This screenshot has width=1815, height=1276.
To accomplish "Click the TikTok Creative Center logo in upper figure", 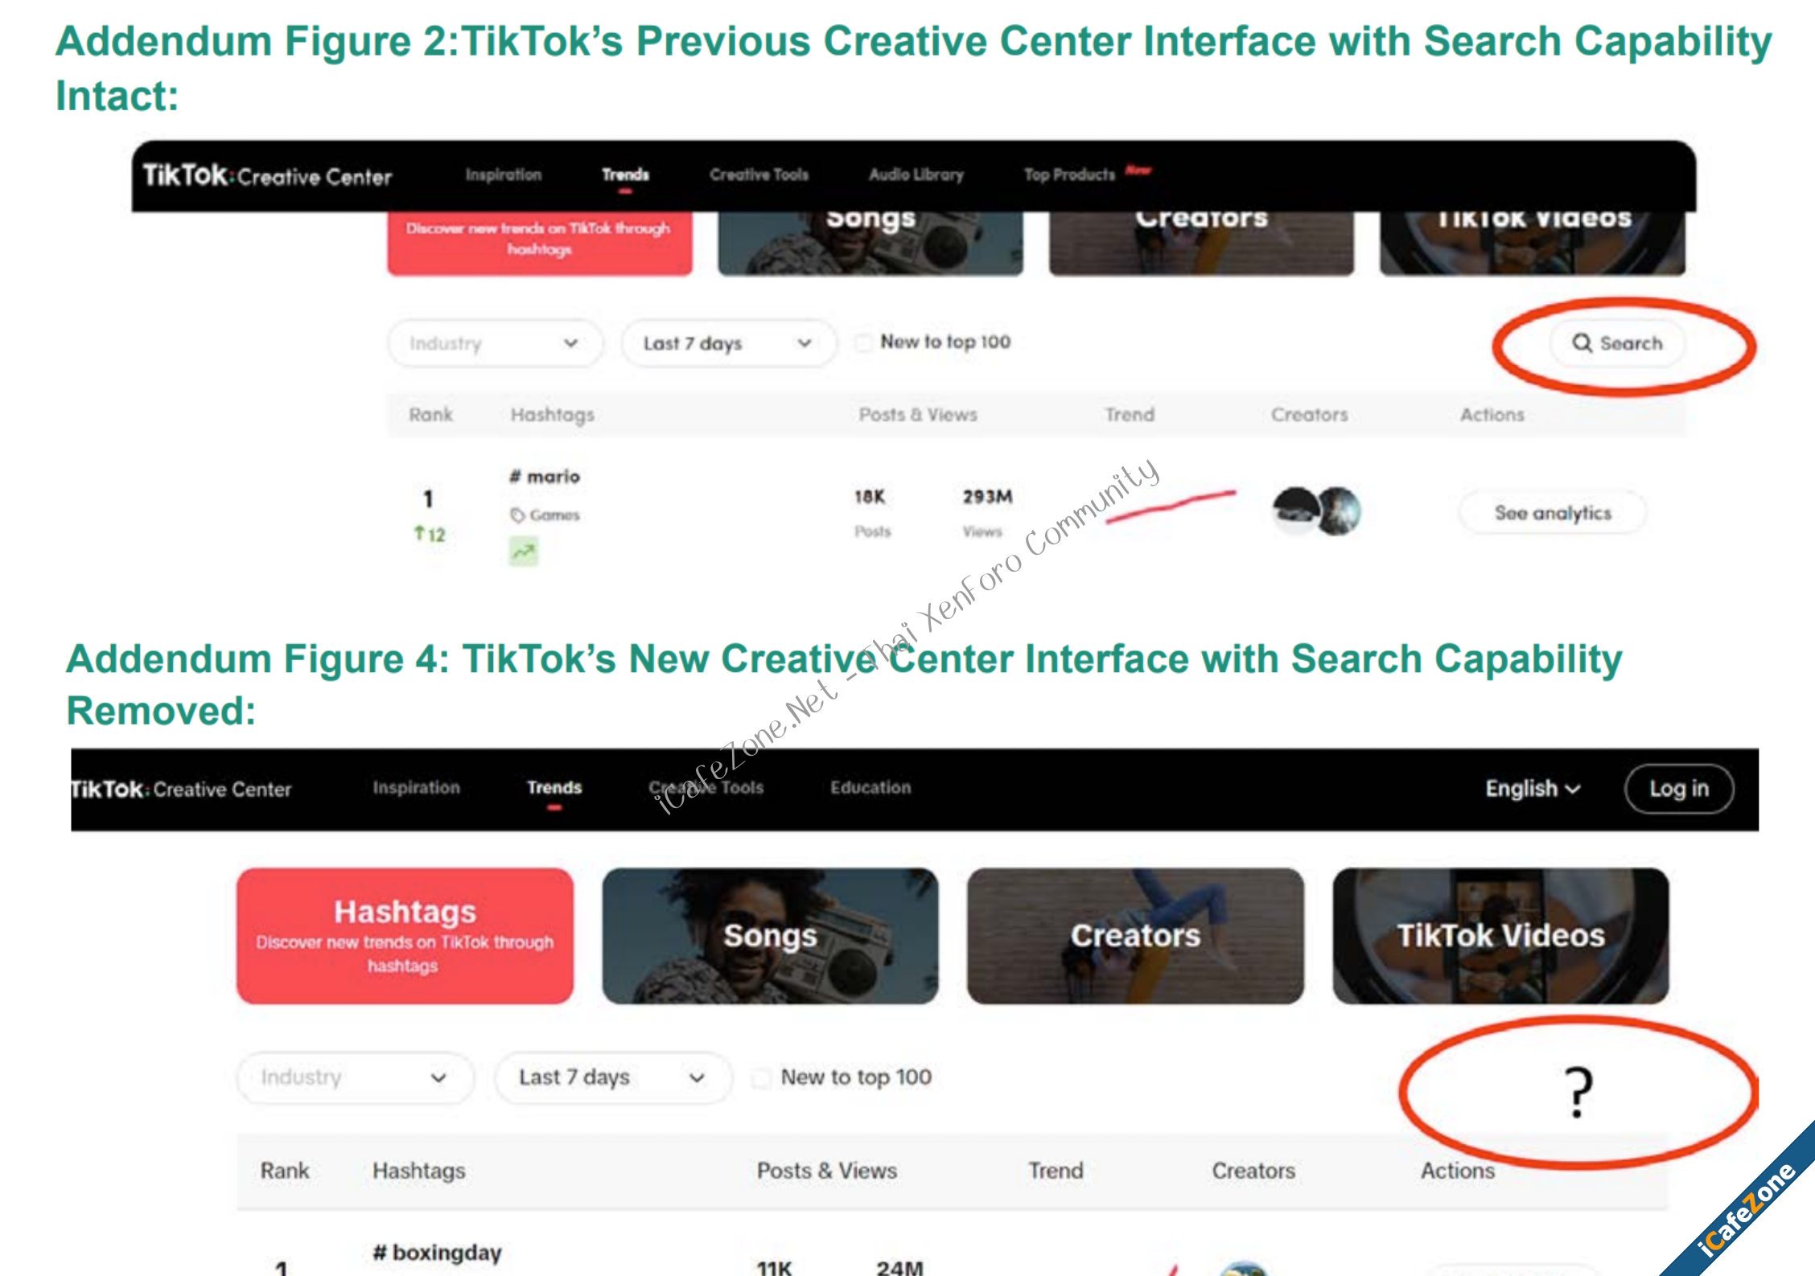I will [268, 175].
